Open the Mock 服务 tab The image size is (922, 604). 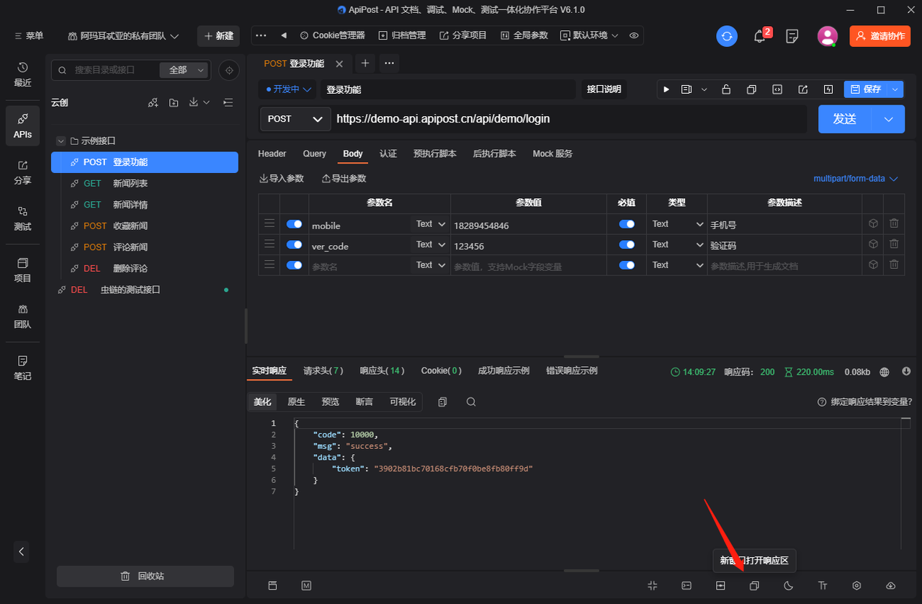pyautogui.click(x=552, y=154)
